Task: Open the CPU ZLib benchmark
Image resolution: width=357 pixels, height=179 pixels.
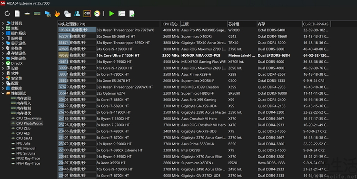Action: pyautogui.click(x=21, y=129)
